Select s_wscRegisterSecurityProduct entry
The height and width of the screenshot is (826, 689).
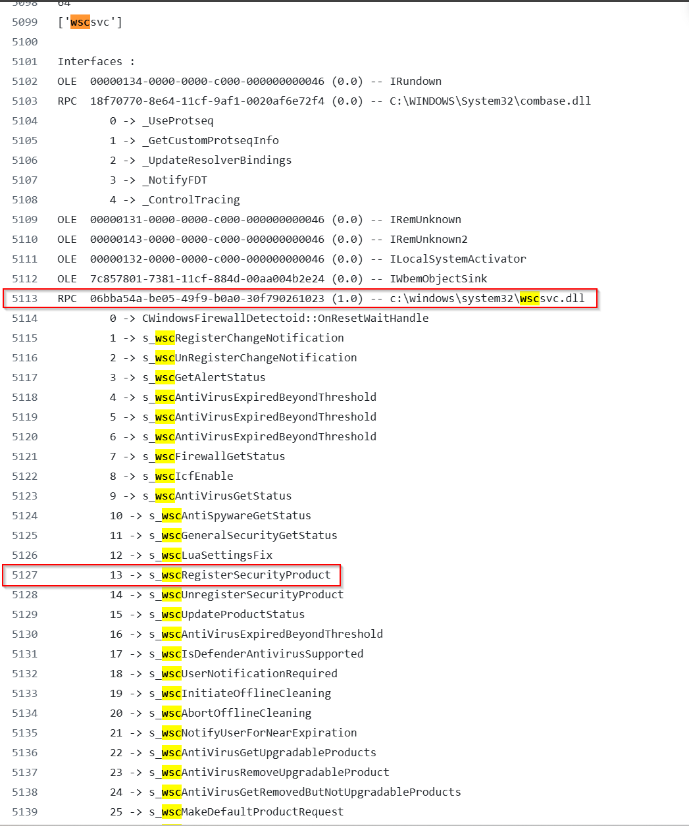pos(220,575)
